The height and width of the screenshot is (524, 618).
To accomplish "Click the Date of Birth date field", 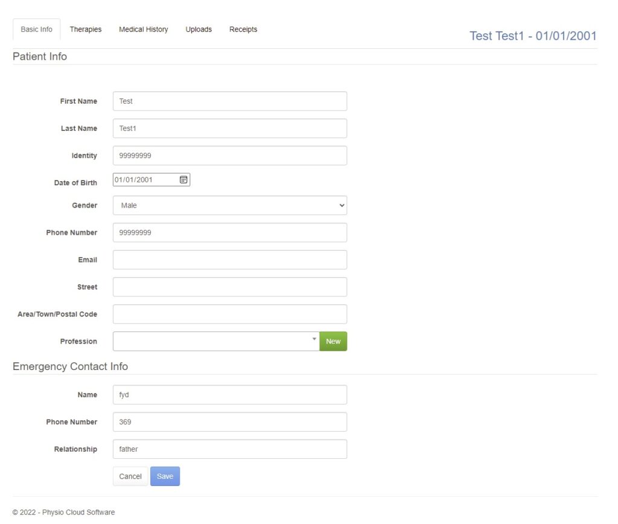I will (151, 180).
